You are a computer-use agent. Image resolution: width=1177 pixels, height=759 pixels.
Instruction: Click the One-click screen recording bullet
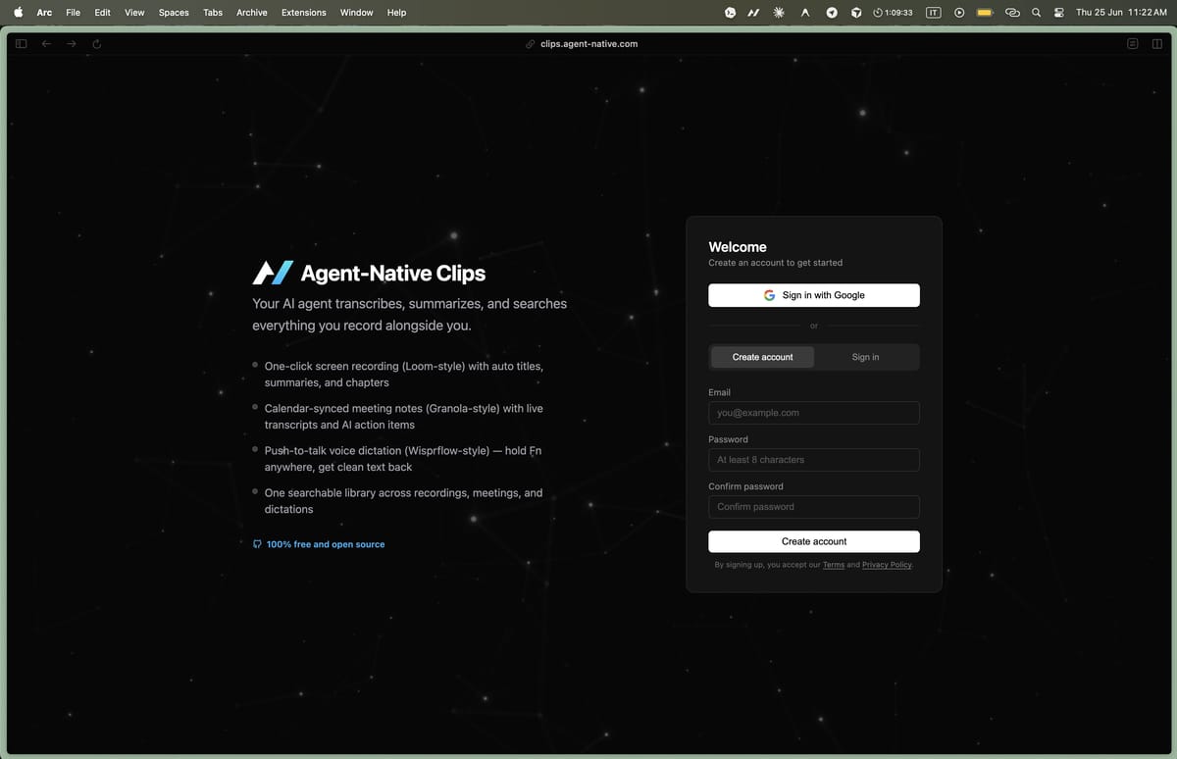[x=403, y=374]
